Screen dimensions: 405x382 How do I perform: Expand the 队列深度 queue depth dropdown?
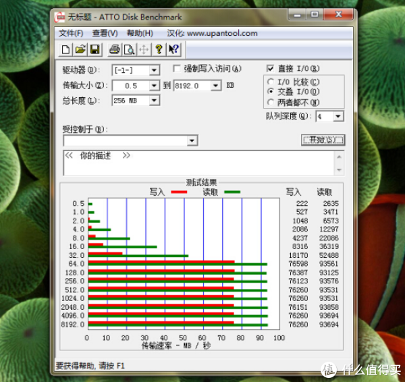click(x=338, y=117)
